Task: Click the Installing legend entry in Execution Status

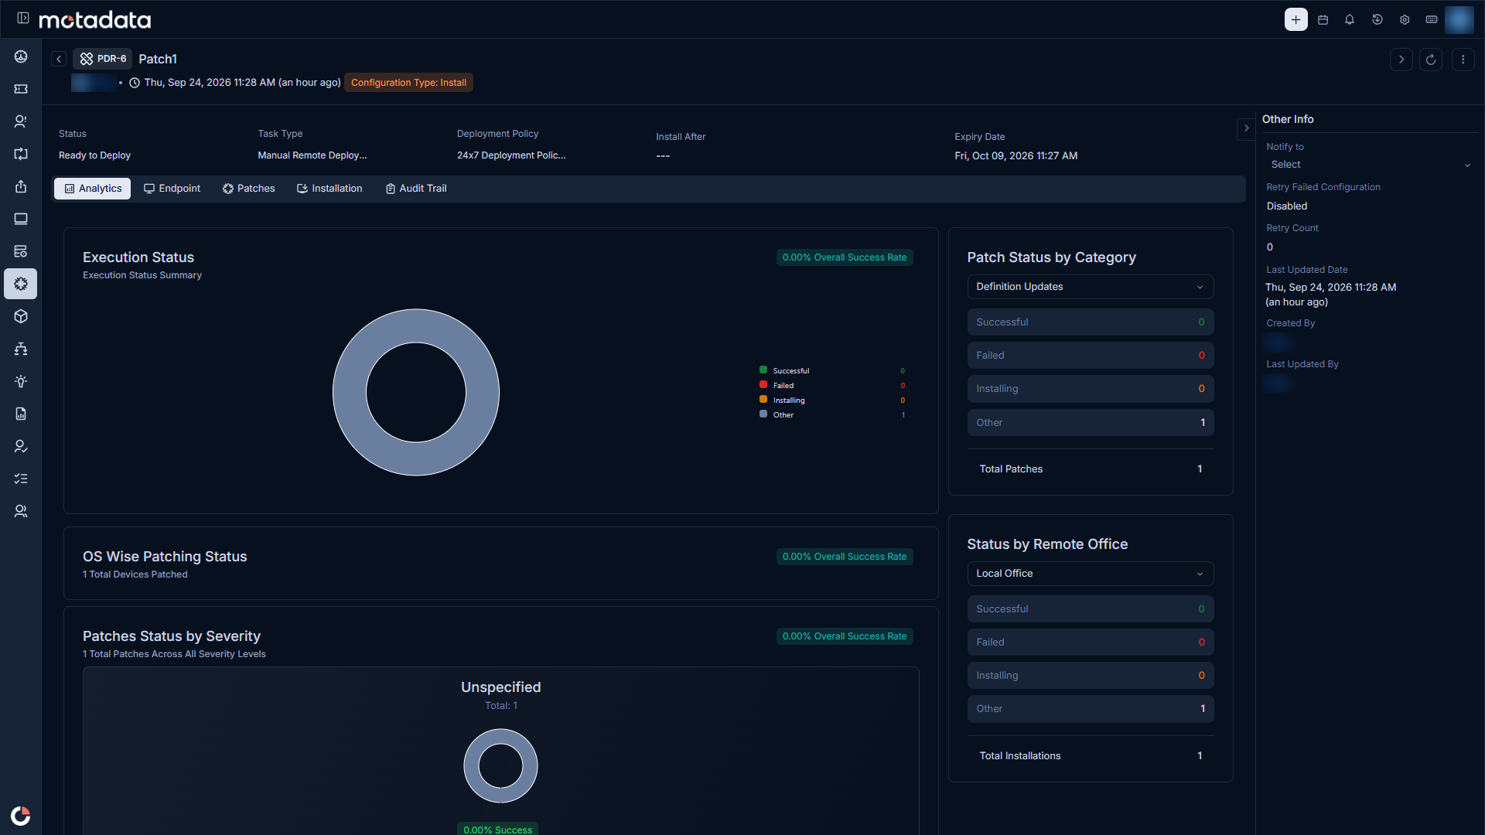Action: click(x=832, y=400)
